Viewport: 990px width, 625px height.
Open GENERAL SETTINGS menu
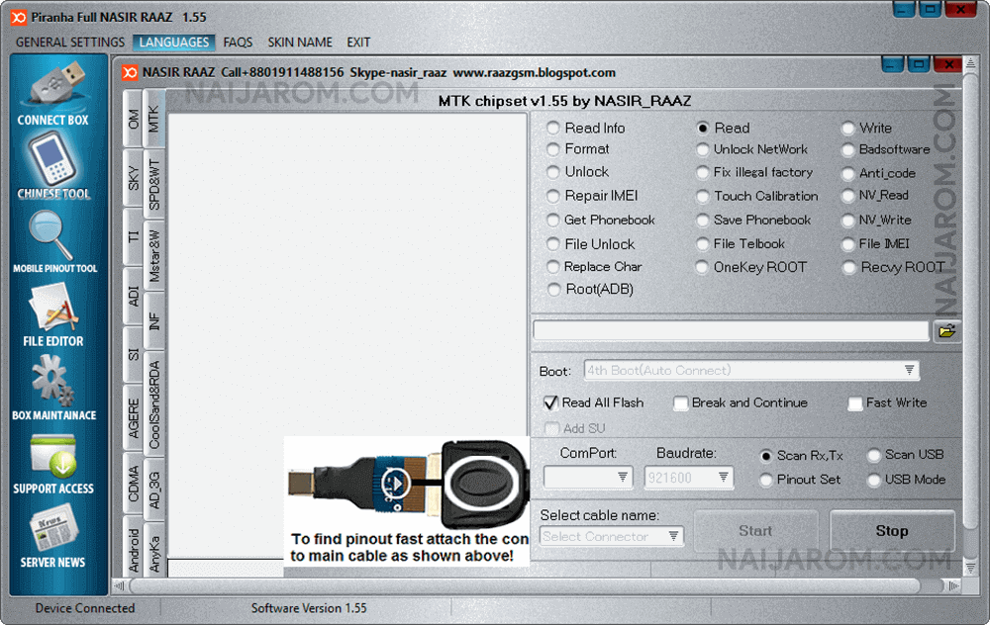(70, 43)
